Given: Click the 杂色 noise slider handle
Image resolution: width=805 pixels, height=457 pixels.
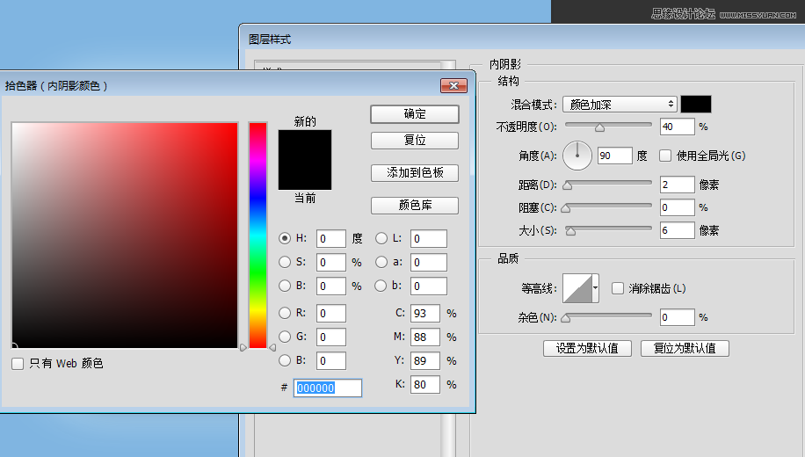Looking at the screenshot, I should point(565,318).
